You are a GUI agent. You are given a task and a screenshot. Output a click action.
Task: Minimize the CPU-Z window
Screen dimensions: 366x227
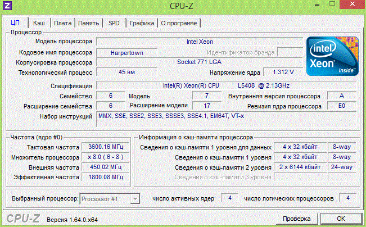(317, 4)
